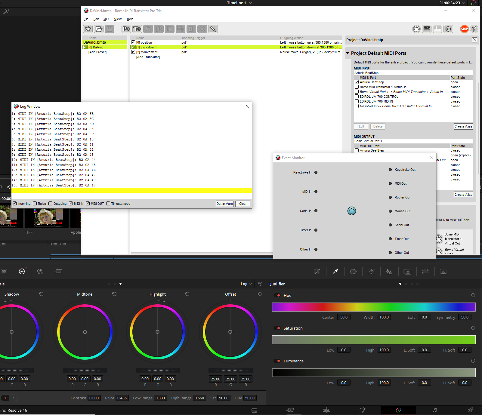Click the Hue Center value field
Screen dimensions: 482x415
click(344, 317)
